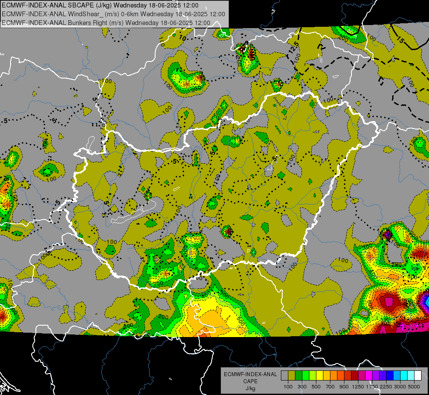Click the legend scale value 2250
This screenshot has width=429, height=395.
coord(386,387)
